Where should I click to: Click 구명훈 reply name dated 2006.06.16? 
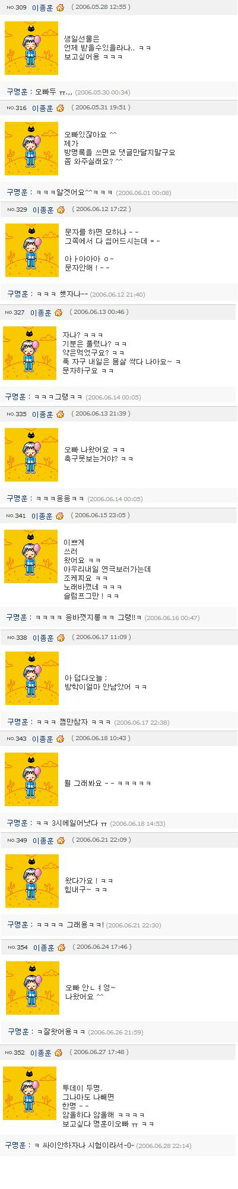[17, 618]
